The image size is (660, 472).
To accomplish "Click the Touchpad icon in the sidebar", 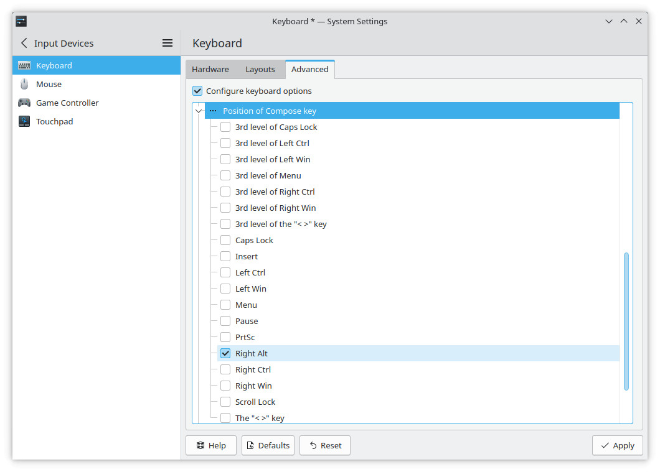I will (24, 121).
